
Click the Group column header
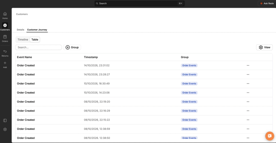(185, 57)
